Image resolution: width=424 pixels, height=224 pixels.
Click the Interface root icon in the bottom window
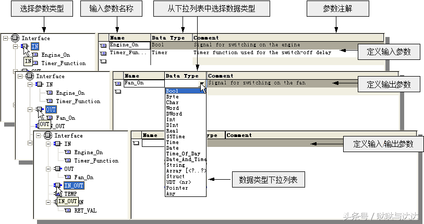click(x=48, y=135)
